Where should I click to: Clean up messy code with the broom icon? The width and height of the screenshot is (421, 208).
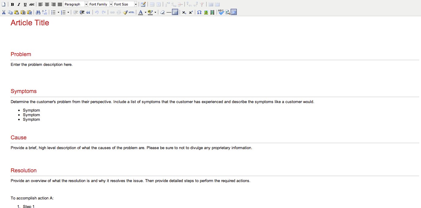coord(125,12)
